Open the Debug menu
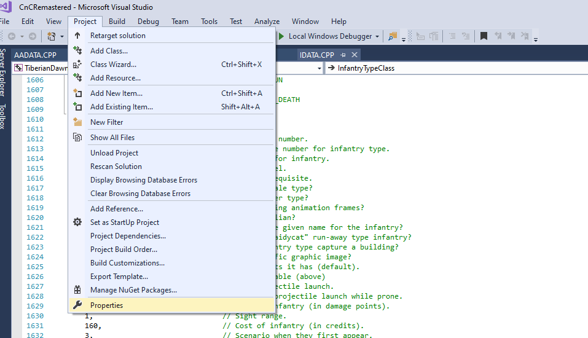This screenshot has height=338, width=588. click(x=148, y=22)
